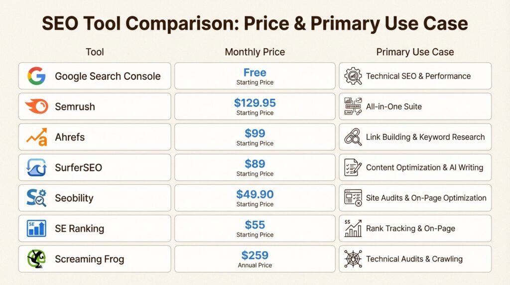This screenshot has width=510, height=285.
Task: Click the Seobility logo icon
Action: 36,198
